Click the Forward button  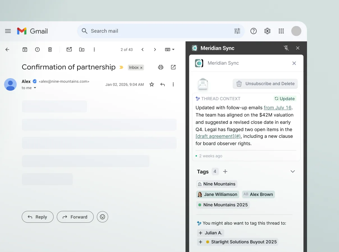click(x=75, y=217)
